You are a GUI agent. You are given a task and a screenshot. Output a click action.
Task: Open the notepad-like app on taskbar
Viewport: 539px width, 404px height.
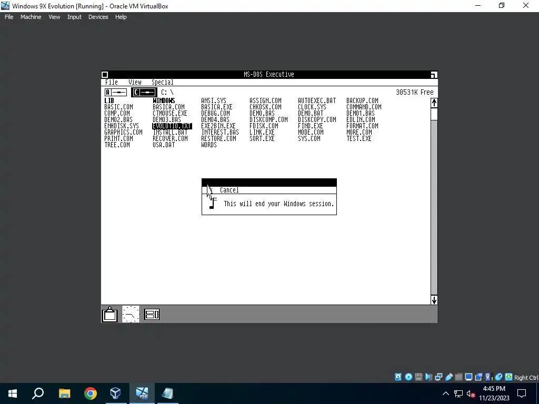coord(167,393)
